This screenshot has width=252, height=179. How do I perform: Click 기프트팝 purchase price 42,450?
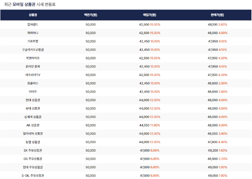145,41
